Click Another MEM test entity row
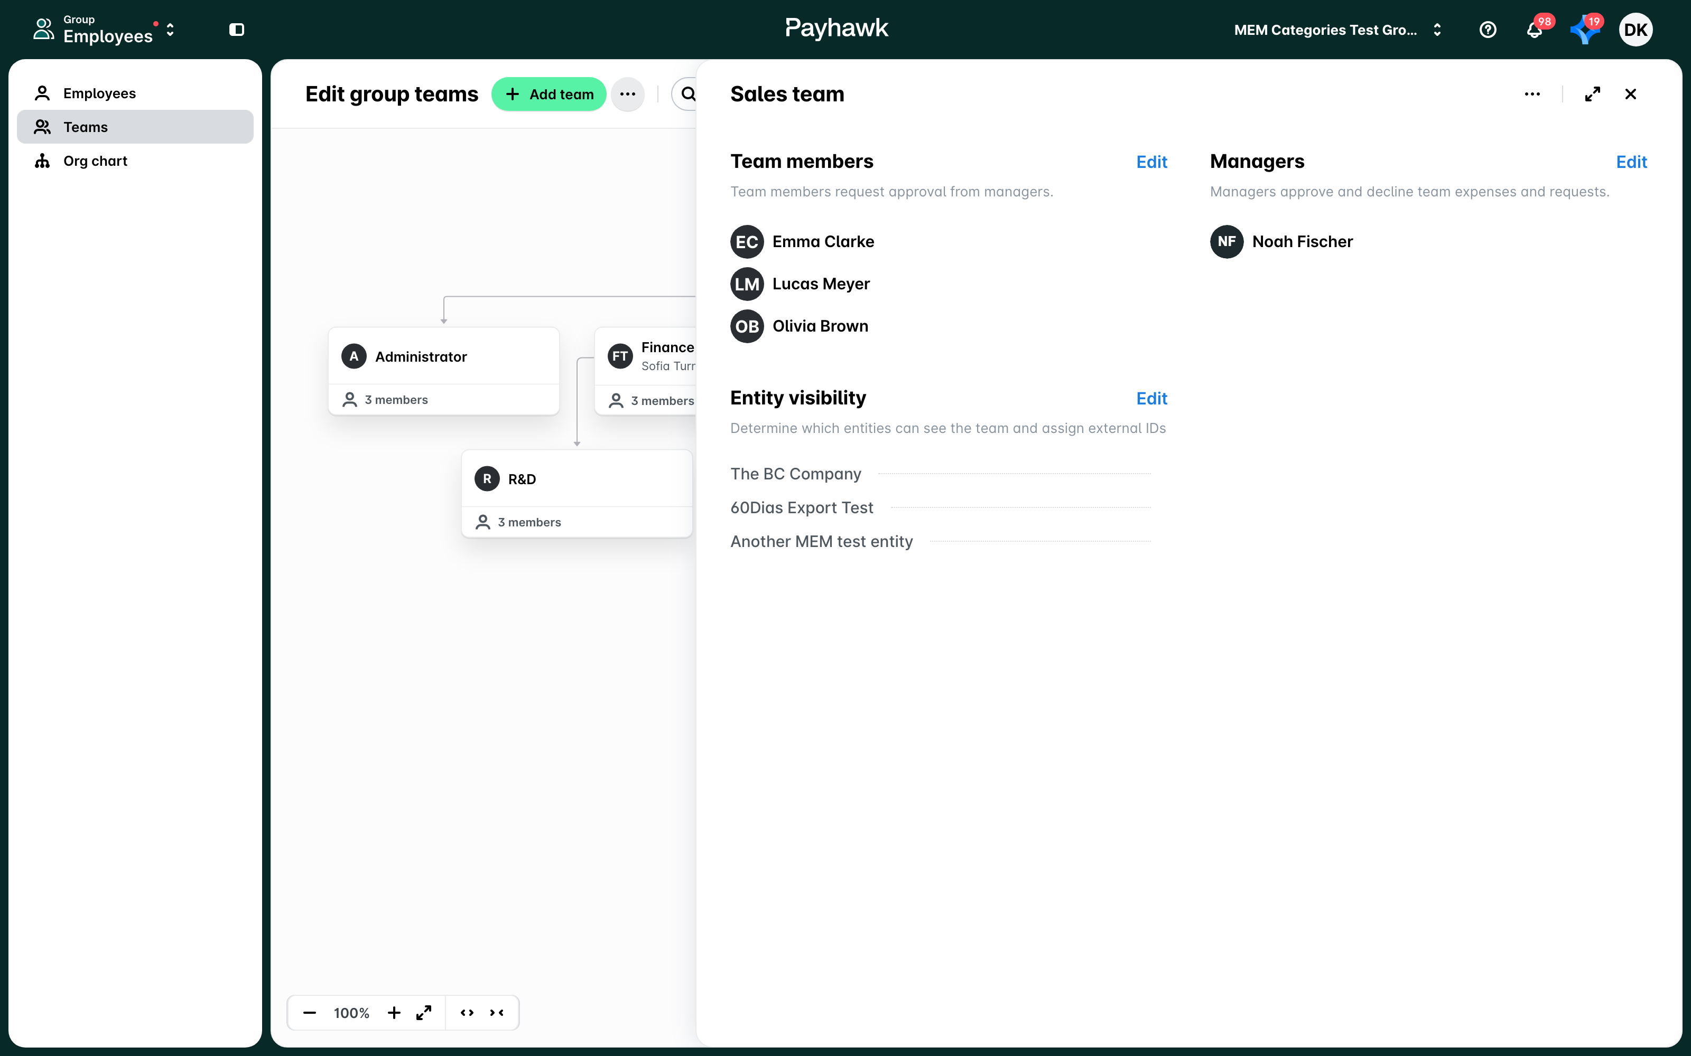Image resolution: width=1691 pixels, height=1056 pixels. (x=941, y=541)
